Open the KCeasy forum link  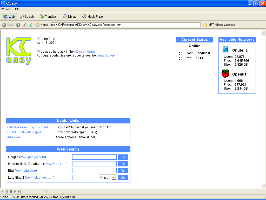85,52
